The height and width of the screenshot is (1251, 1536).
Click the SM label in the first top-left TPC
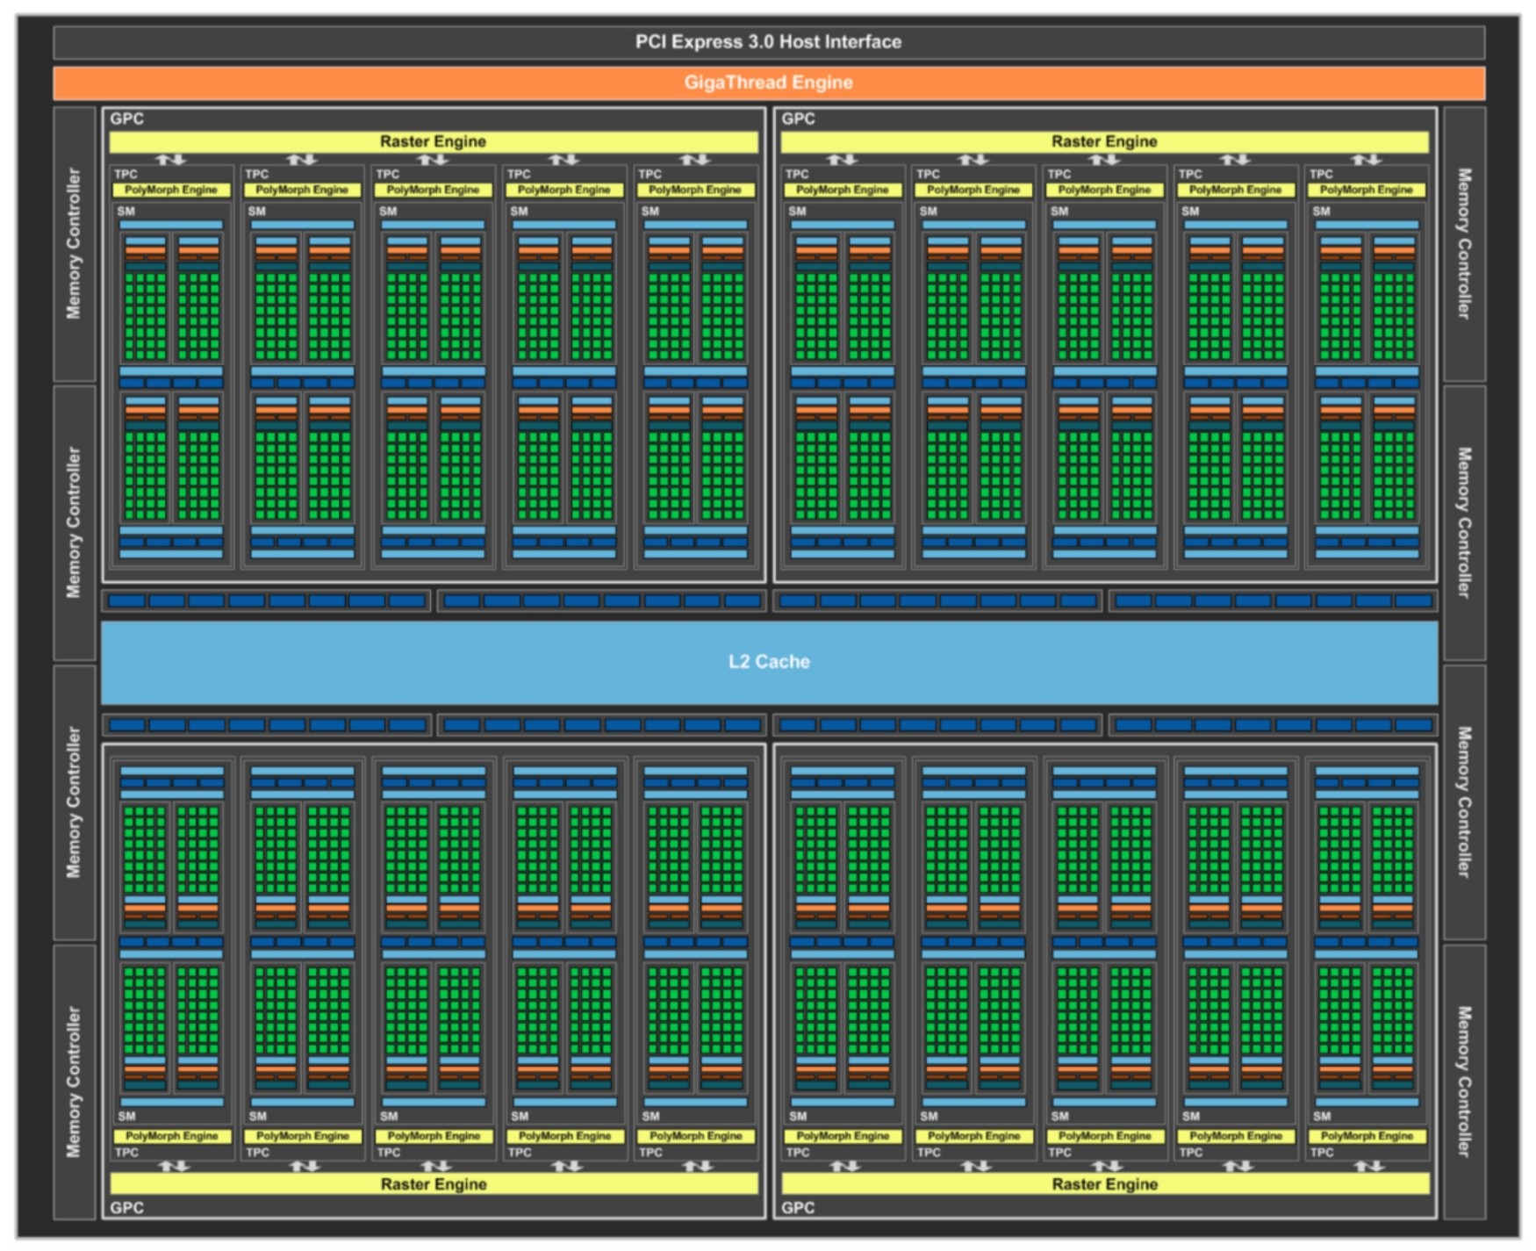pyautogui.click(x=126, y=212)
